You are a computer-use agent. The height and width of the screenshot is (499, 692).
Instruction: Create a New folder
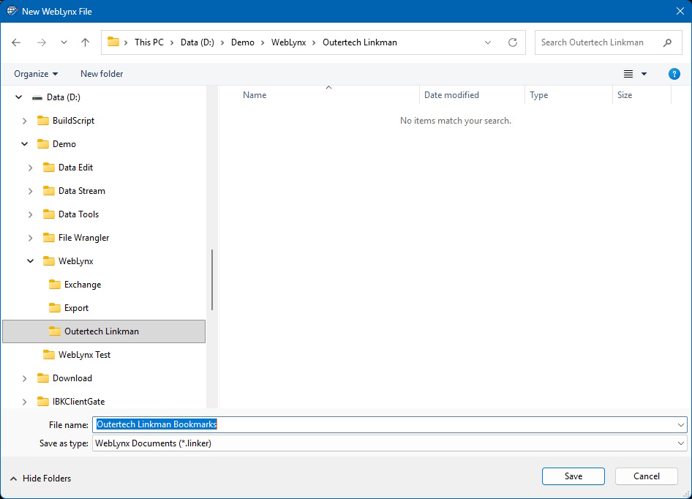[x=102, y=74]
